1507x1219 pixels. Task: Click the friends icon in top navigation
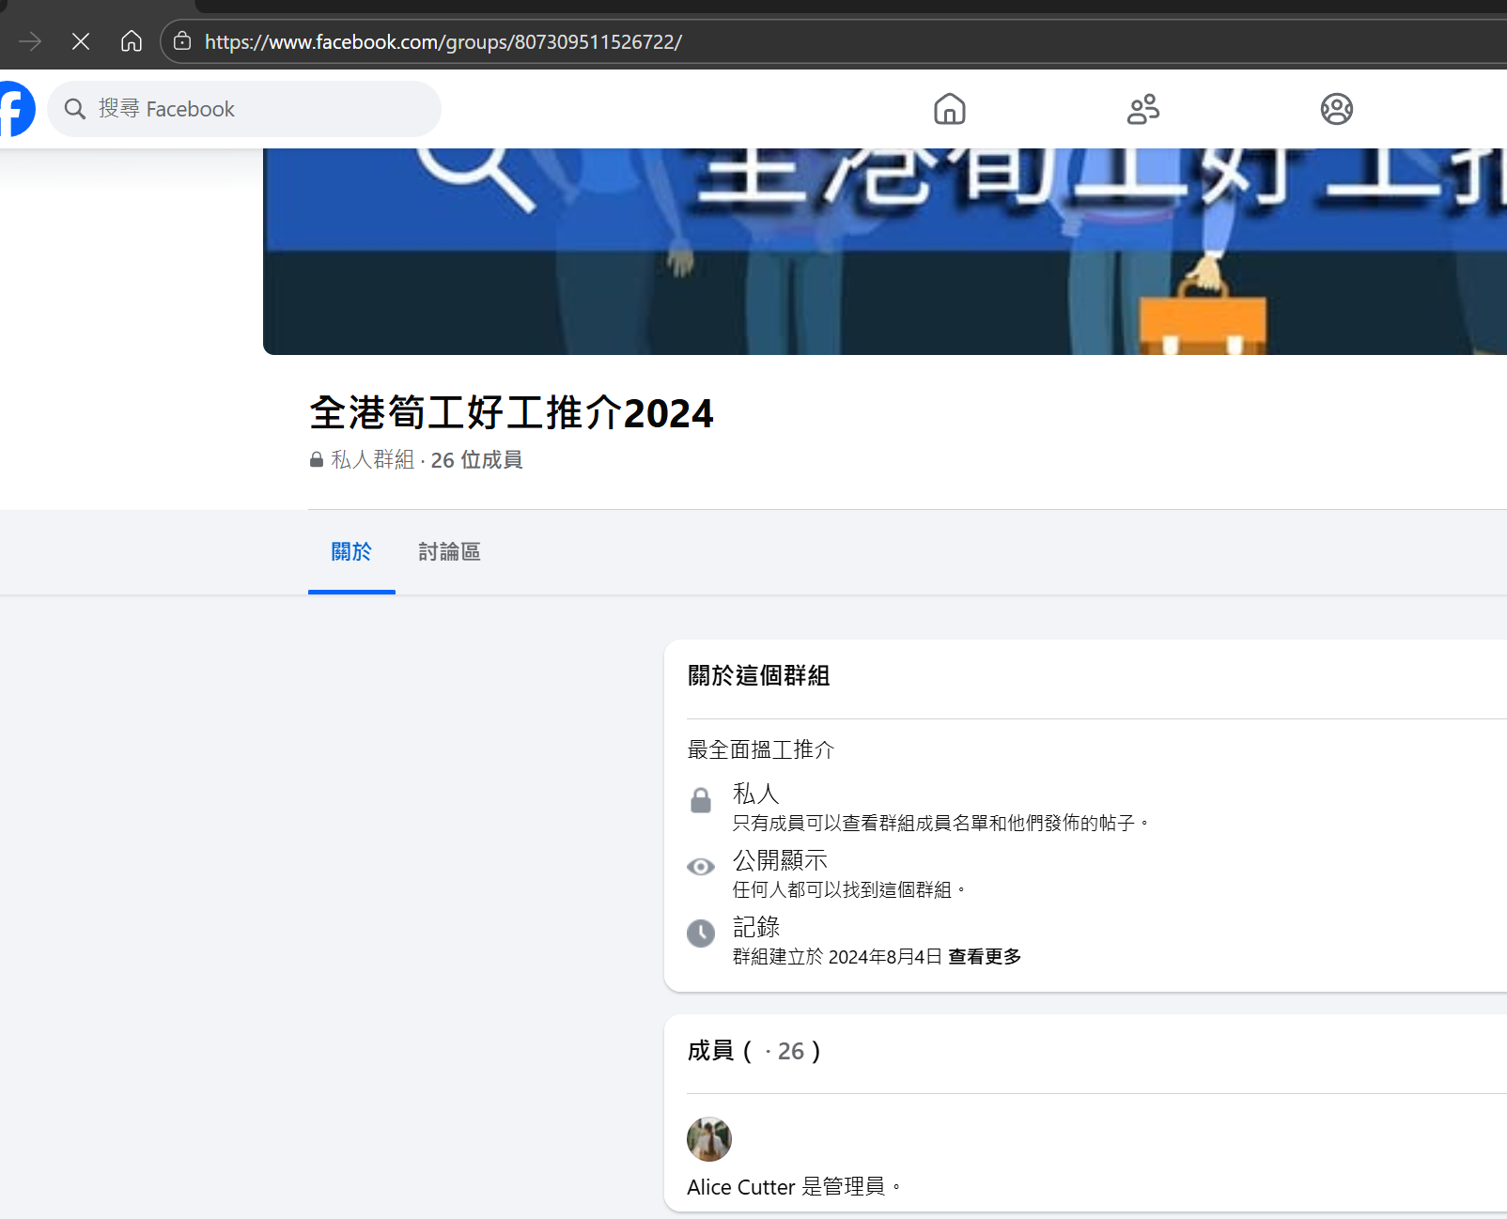click(x=1142, y=109)
